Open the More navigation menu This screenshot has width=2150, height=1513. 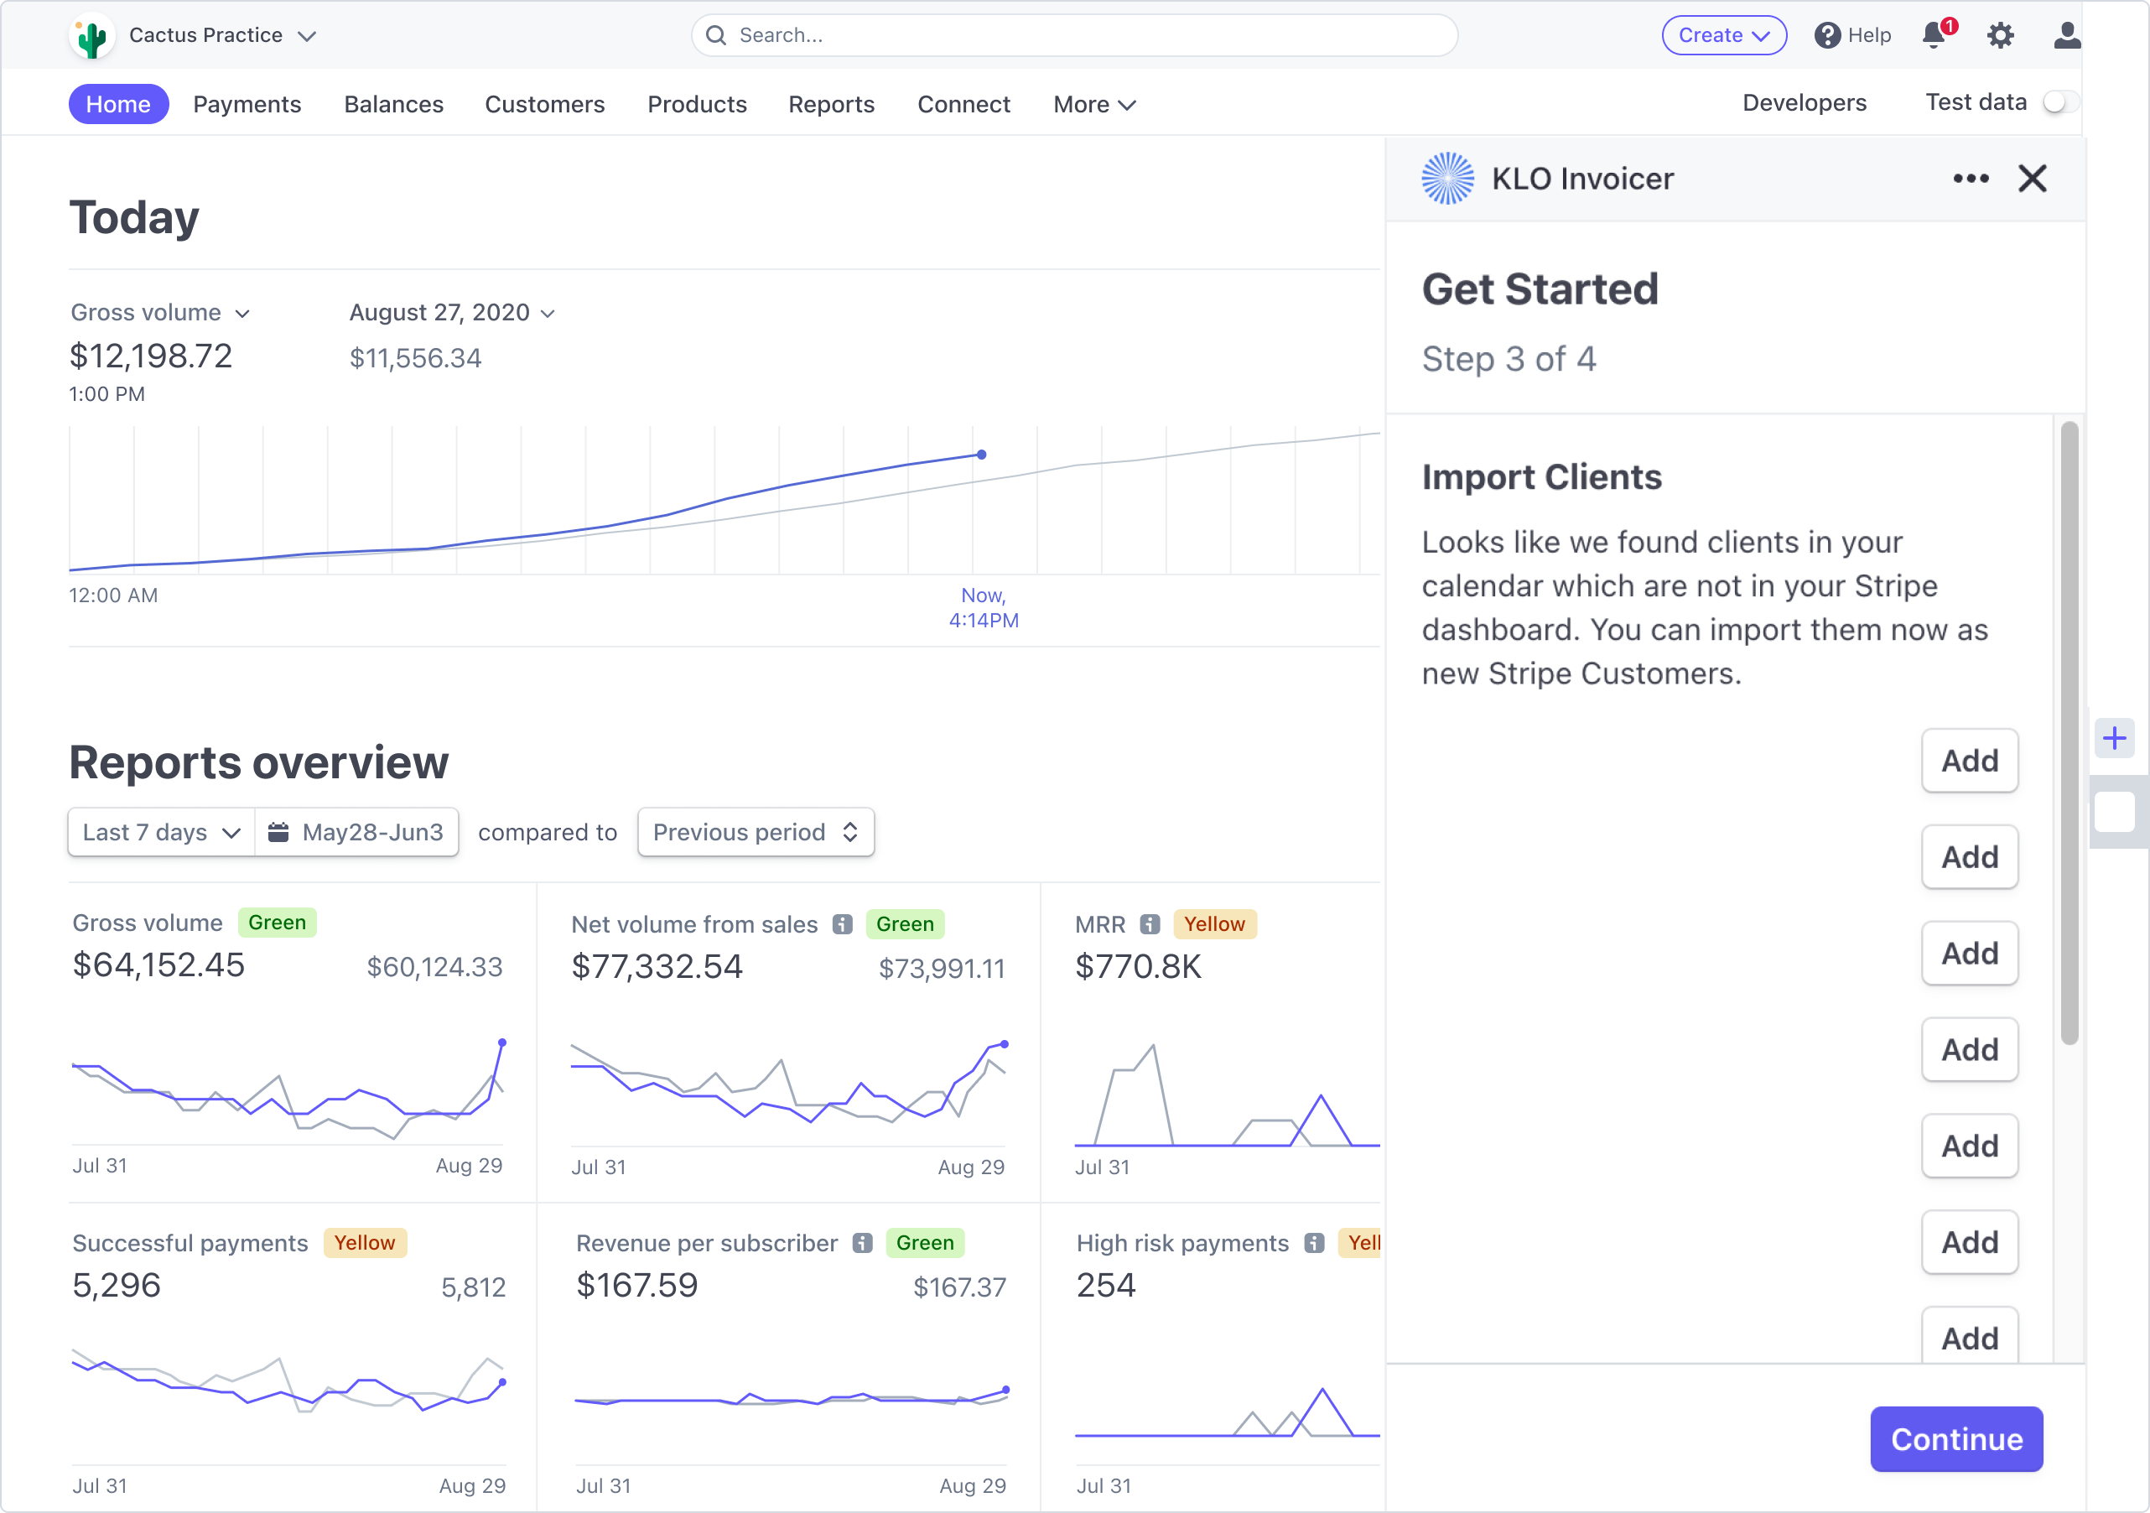[x=1093, y=104]
